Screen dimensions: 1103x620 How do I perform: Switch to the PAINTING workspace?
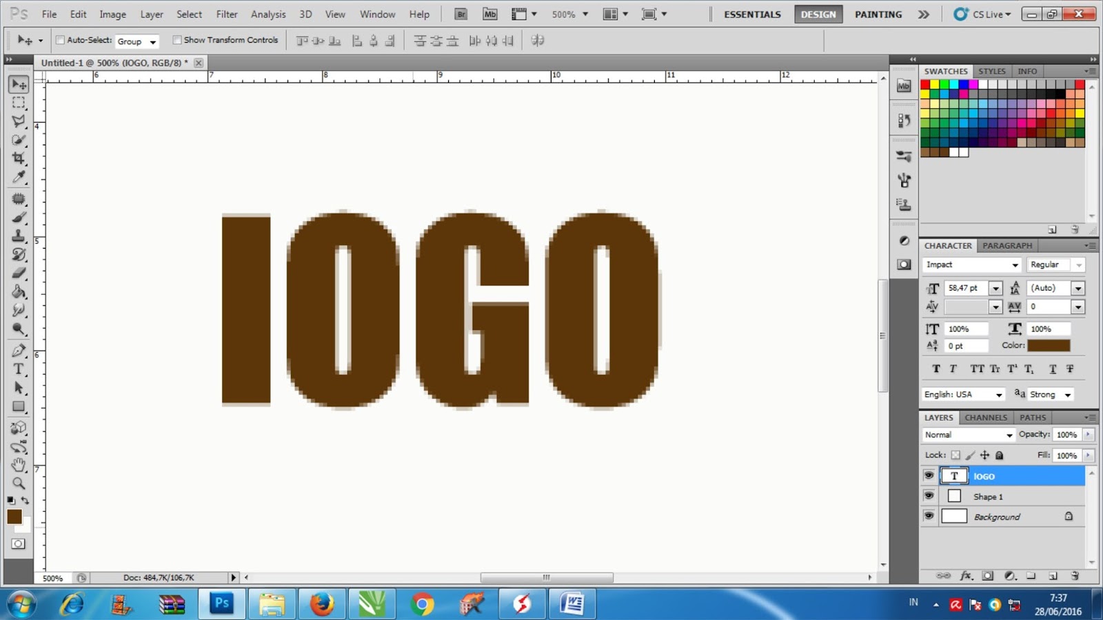pyautogui.click(x=878, y=14)
